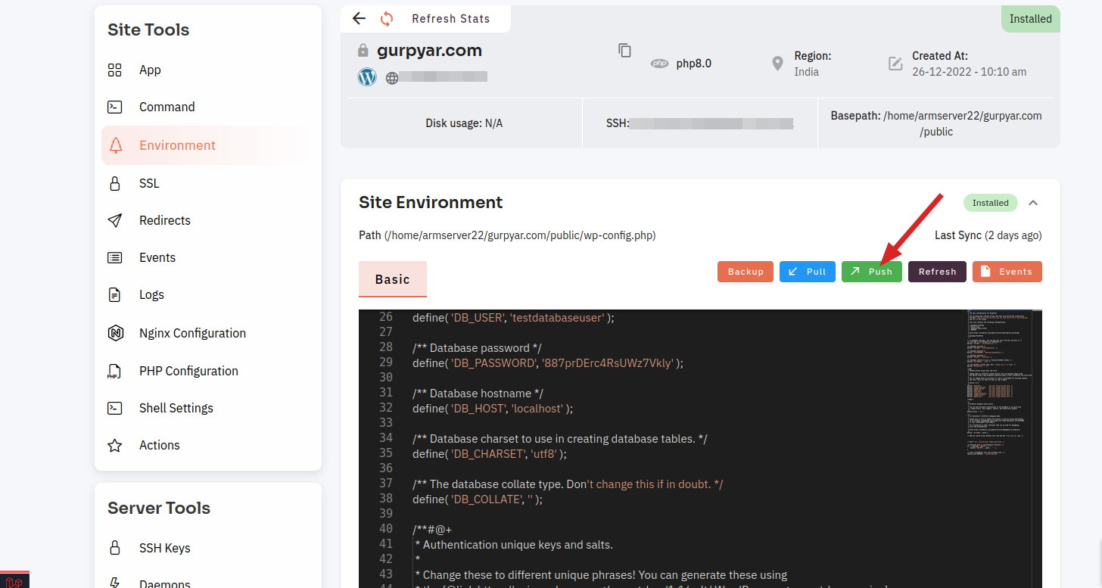Viewport: 1102px width, 588px height.
Task: Click the blue Pull button
Action: click(x=808, y=272)
